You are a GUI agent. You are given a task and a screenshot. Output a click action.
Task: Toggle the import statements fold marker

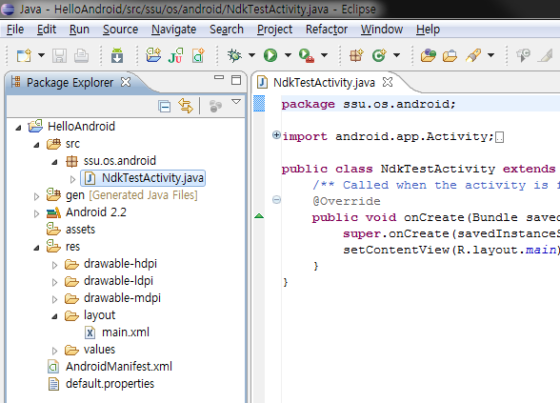tap(276, 135)
